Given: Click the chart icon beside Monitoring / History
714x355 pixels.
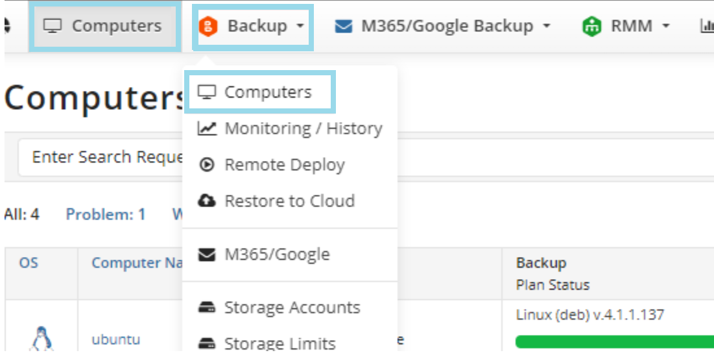Looking at the screenshot, I should tap(206, 129).
